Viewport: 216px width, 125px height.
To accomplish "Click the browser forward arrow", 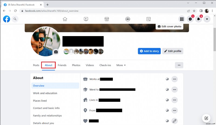I will tap(10, 11).
